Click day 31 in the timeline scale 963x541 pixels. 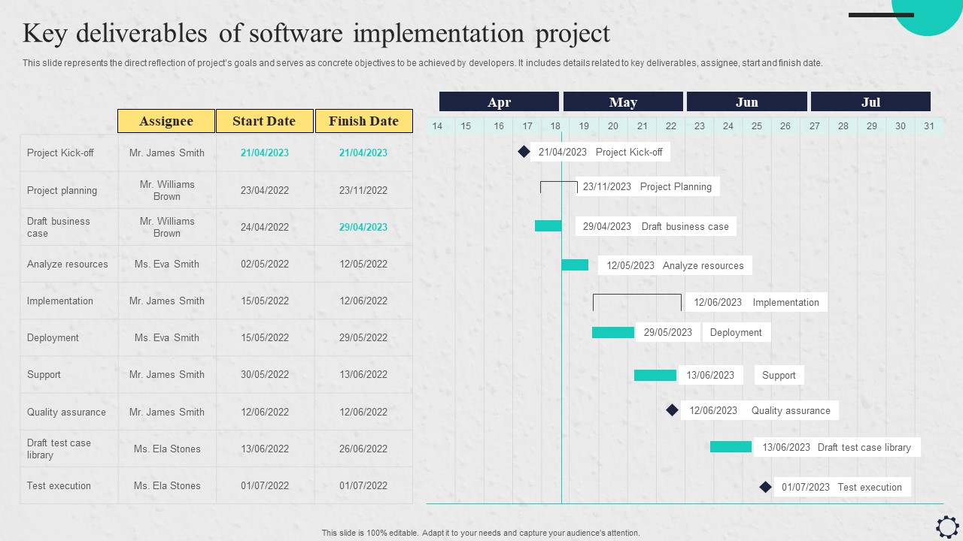click(x=929, y=126)
